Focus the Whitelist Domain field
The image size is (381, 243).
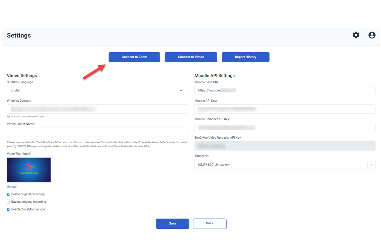97,109
